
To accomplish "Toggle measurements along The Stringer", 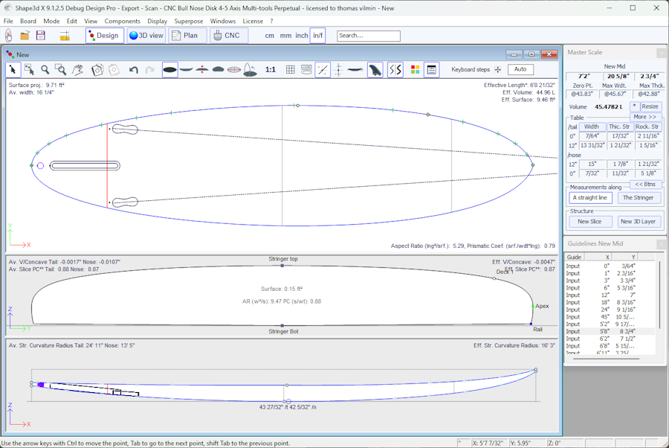I will (638, 198).
